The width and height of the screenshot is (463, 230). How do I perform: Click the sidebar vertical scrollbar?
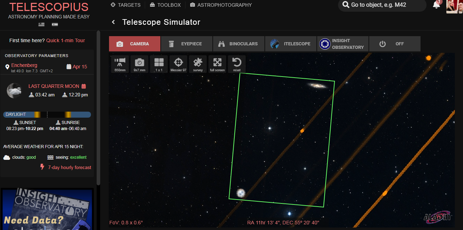click(98, 108)
